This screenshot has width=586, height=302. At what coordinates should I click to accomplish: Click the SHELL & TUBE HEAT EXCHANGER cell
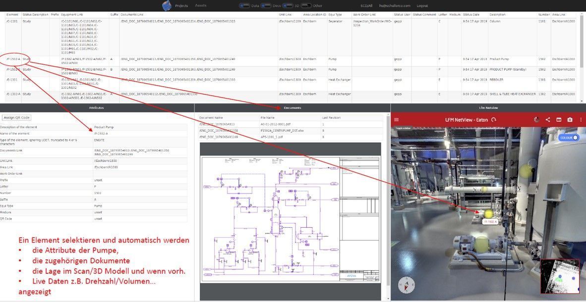(x=512, y=94)
